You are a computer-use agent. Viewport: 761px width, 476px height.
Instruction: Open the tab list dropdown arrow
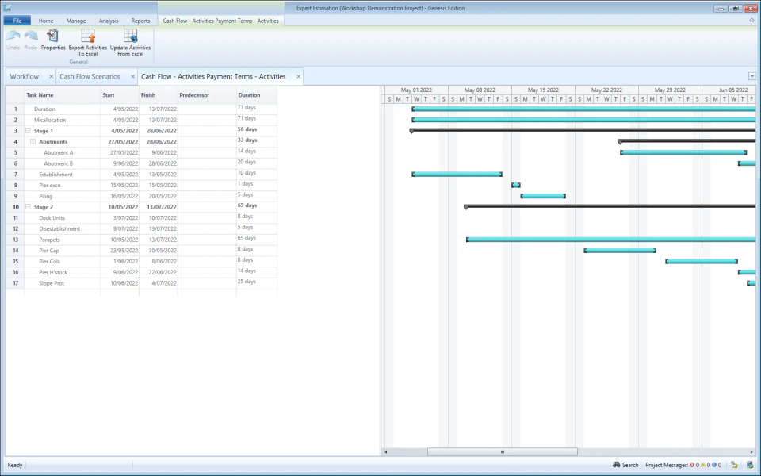point(751,75)
